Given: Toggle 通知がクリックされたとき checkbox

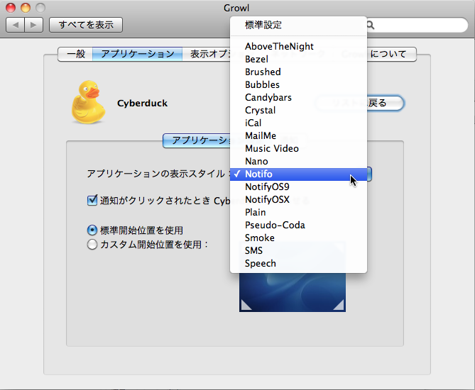Looking at the screenshot, I should pos(92,200).
